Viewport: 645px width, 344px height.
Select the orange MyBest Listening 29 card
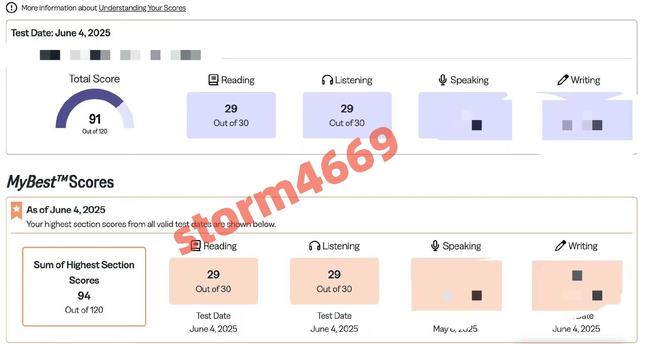(334, 281)
